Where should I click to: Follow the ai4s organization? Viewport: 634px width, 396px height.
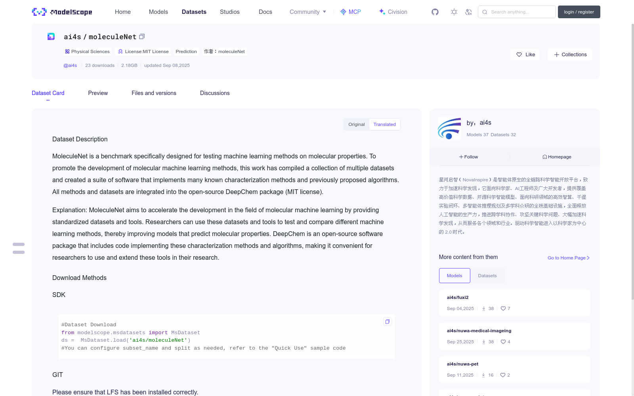click(468, 157)
